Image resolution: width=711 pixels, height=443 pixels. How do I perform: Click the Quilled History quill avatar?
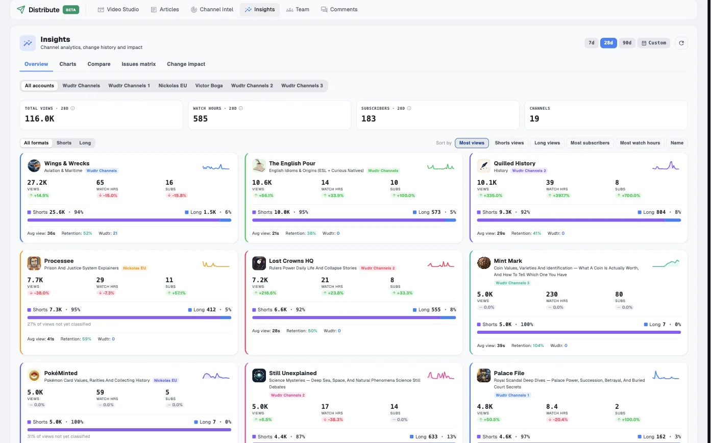484,166
